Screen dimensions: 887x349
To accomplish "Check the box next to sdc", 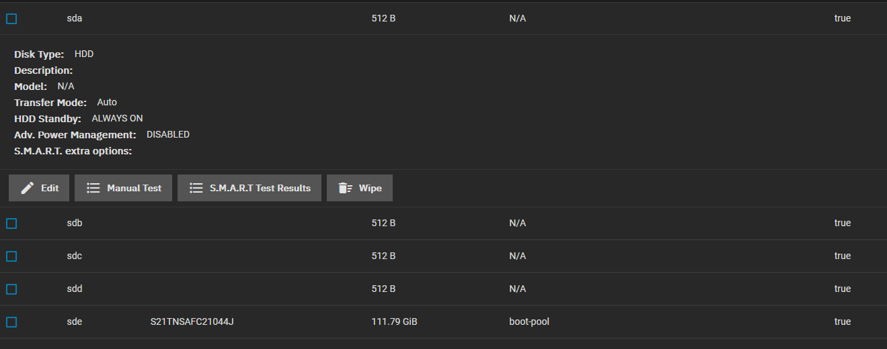I will (11, 256).
